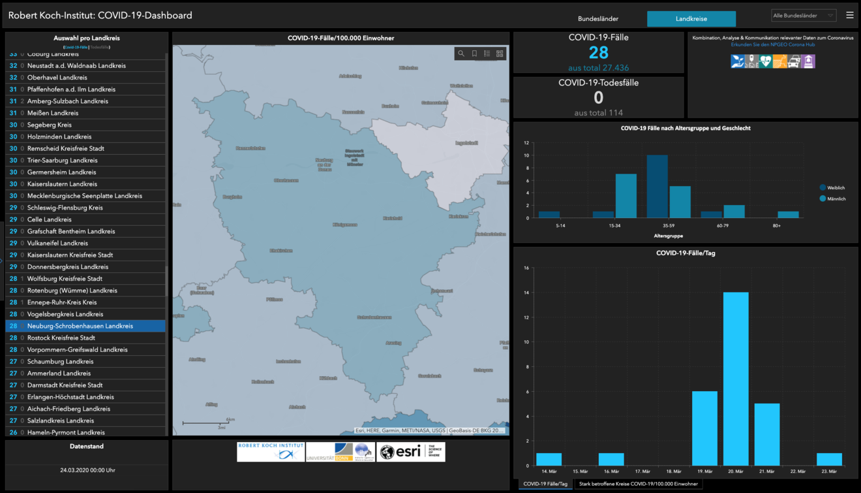Click the Universität Bonn logo
This screenshot has width=861, height=493.
tap(340, 452)
